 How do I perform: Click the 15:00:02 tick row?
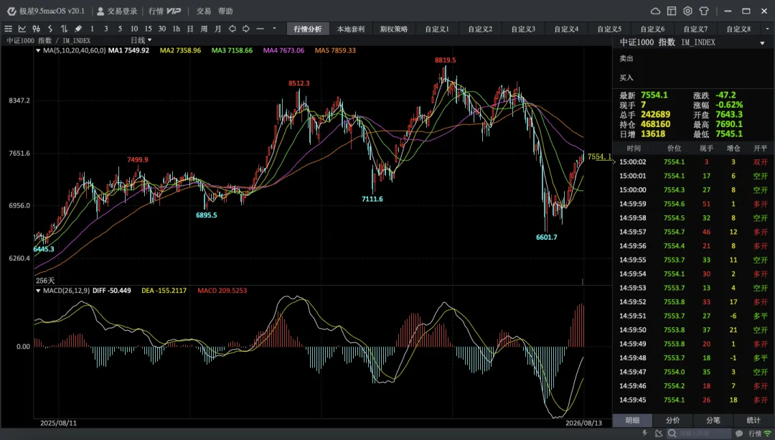[693, 162]
